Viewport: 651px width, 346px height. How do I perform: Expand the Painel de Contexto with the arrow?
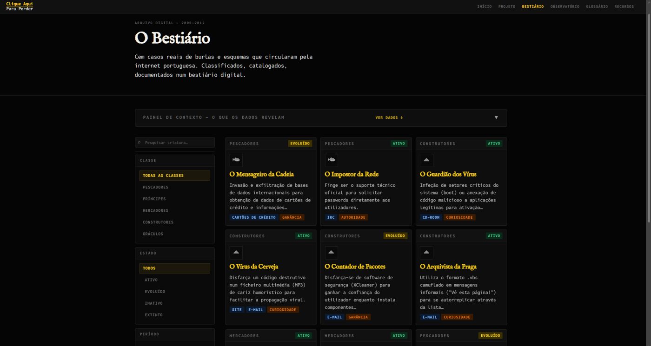pyautogui.click(x=496, y=118)
